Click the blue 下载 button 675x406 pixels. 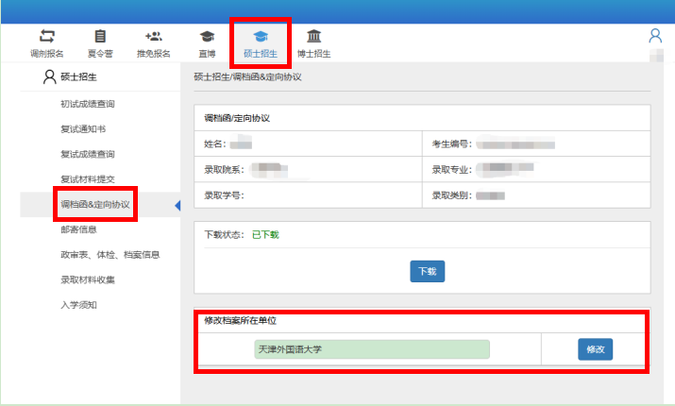pyautogui.click(x=427, y=271)
